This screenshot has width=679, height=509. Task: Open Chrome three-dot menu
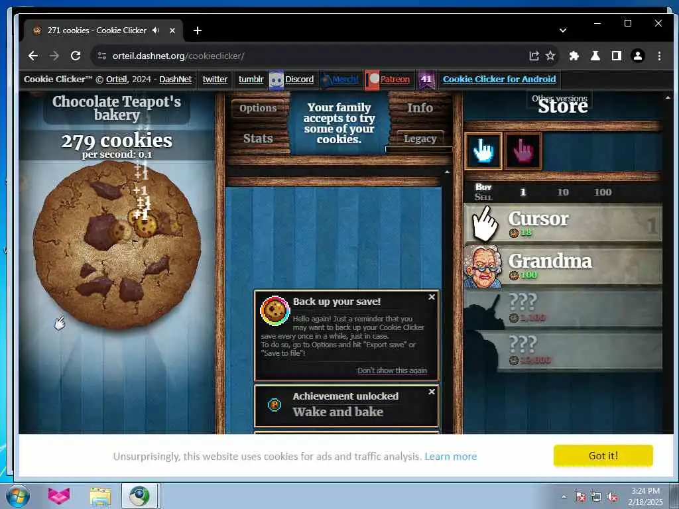(x=659, y=56)
